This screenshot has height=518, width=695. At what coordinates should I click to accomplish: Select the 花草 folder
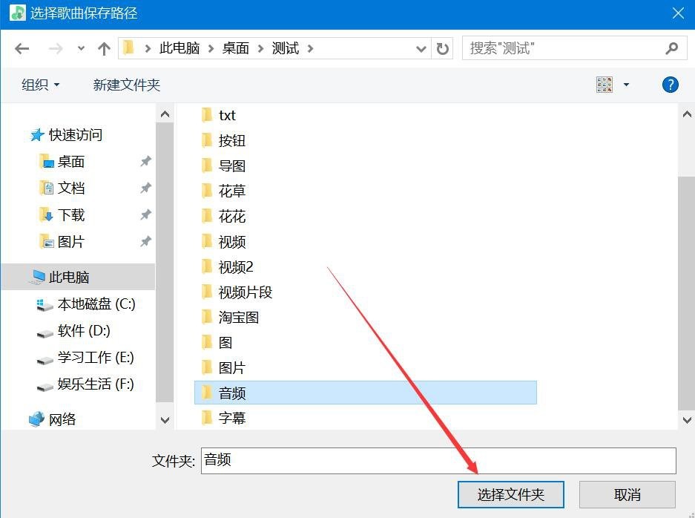232,191
